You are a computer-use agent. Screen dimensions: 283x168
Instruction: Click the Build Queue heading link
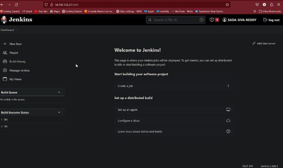pyautogui.click(x=9, y=92)
